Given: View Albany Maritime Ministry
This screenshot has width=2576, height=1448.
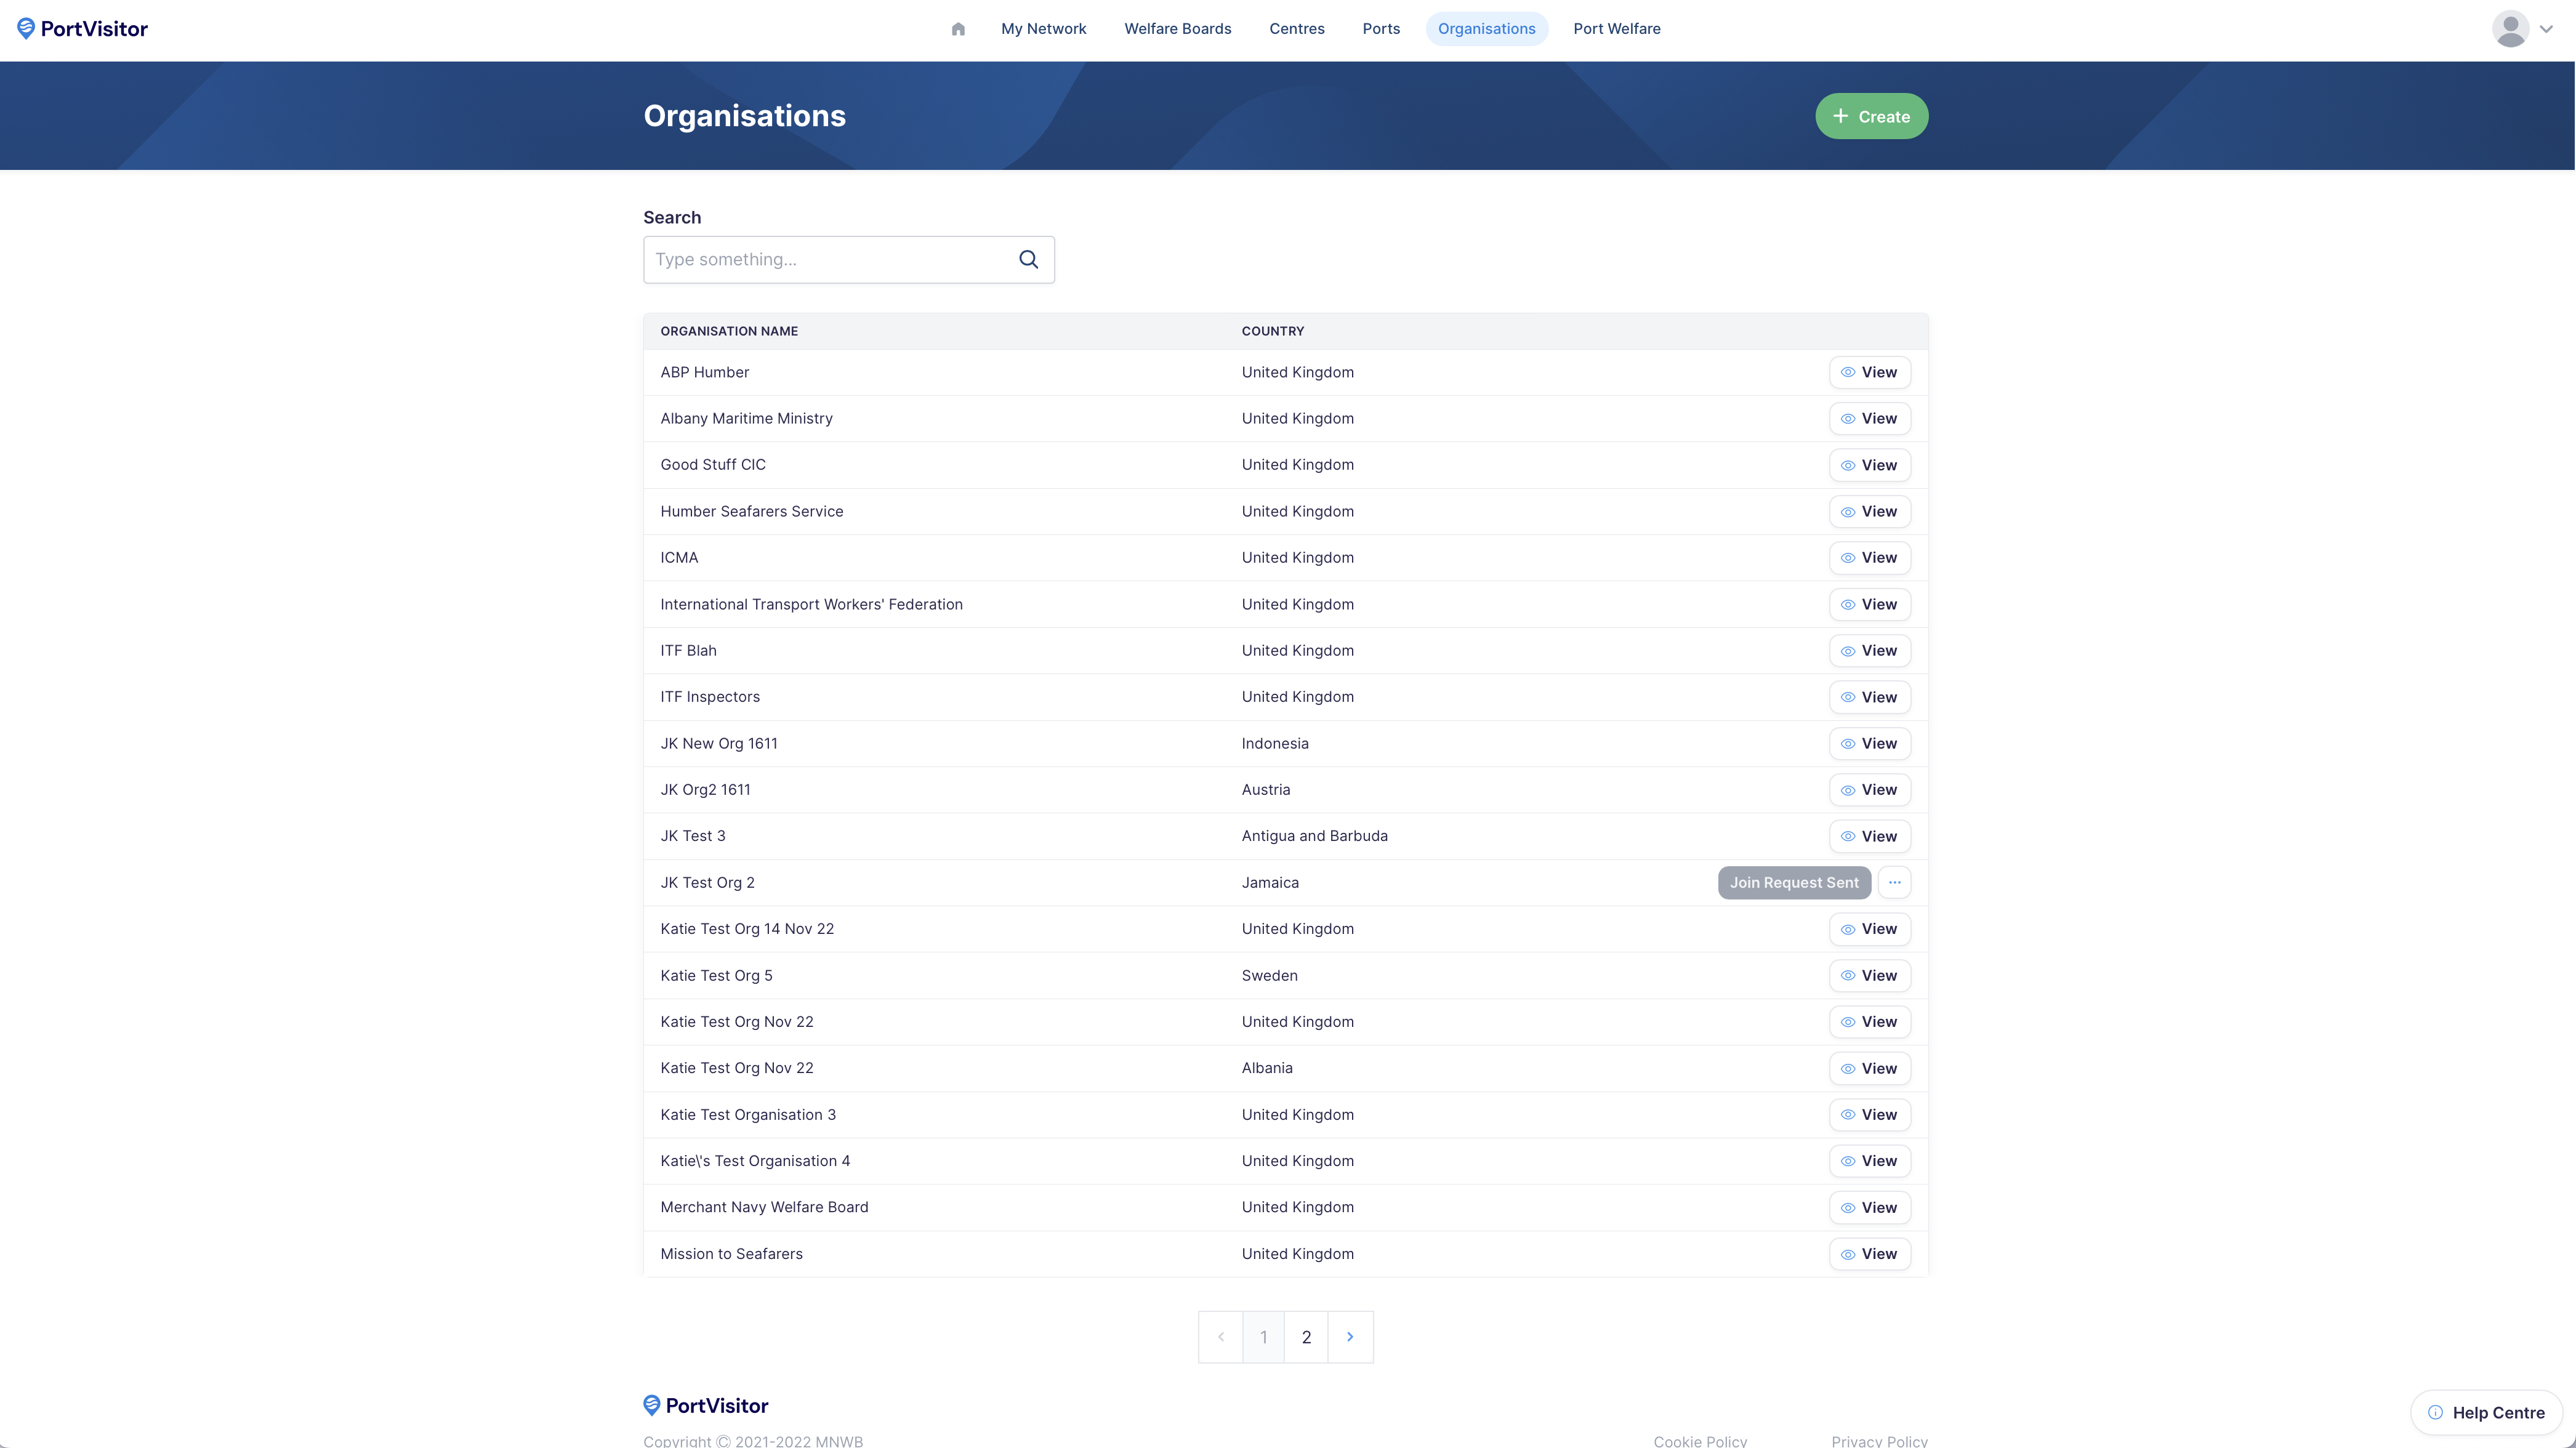Looking at the screenshot, I should coord(1869,419).
